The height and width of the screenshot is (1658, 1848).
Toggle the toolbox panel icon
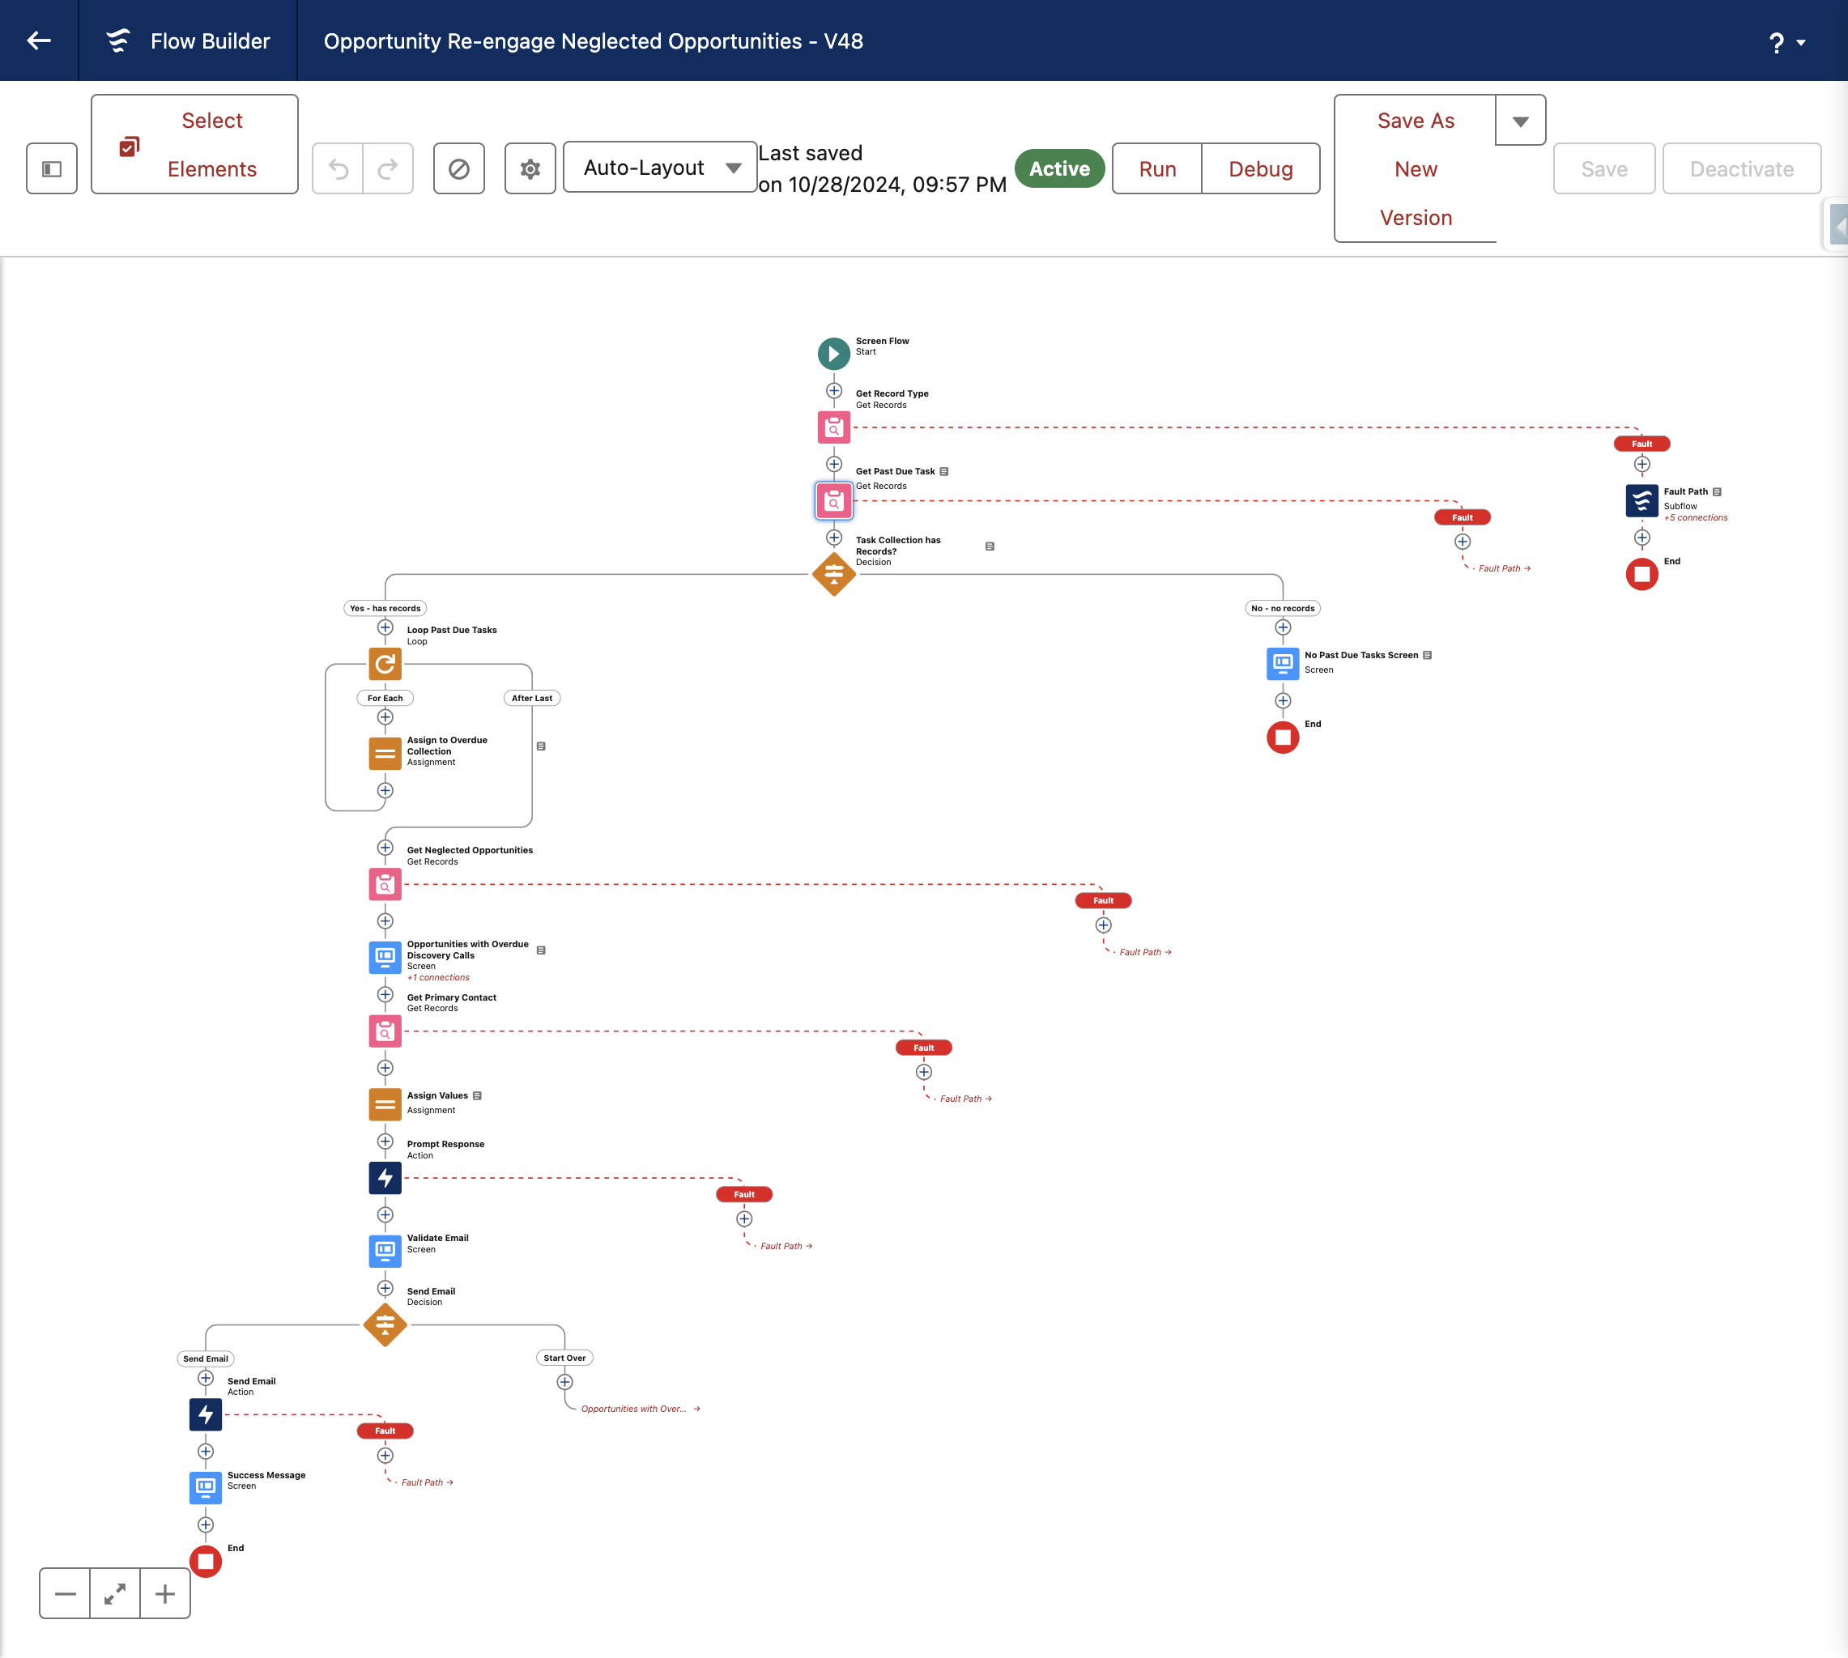point(52,168)
